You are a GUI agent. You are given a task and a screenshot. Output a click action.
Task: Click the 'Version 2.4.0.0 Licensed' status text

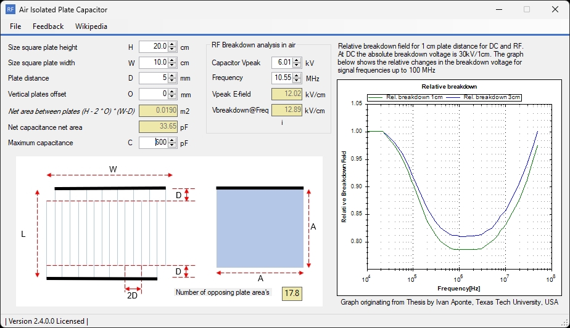46,321
